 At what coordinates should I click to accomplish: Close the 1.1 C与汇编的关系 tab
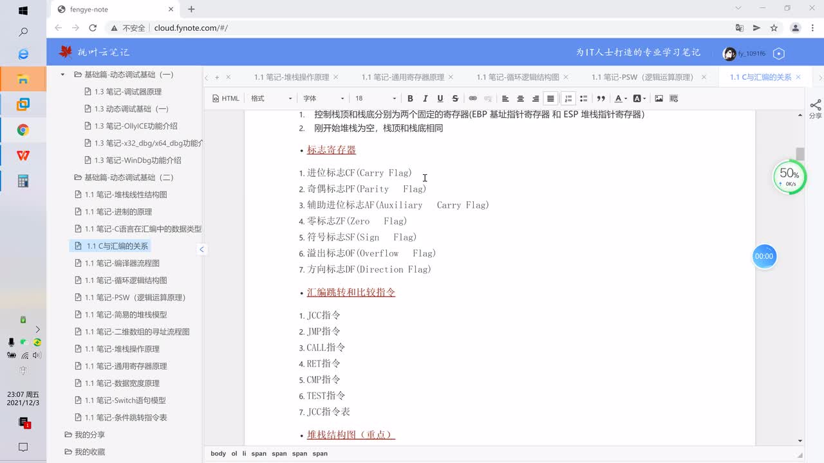click(799, 77)
